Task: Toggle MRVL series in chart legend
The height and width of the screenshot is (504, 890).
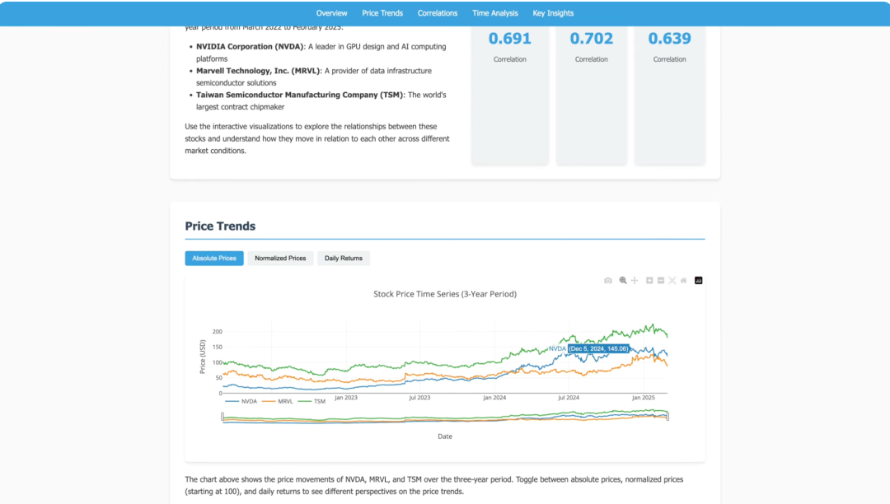Action: point(278,401)
